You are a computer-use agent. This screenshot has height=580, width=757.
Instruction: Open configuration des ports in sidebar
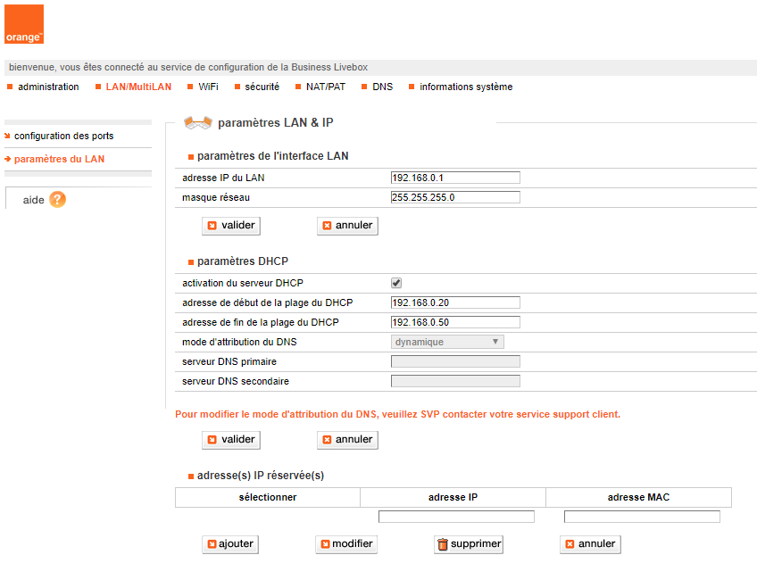point(64,137)
